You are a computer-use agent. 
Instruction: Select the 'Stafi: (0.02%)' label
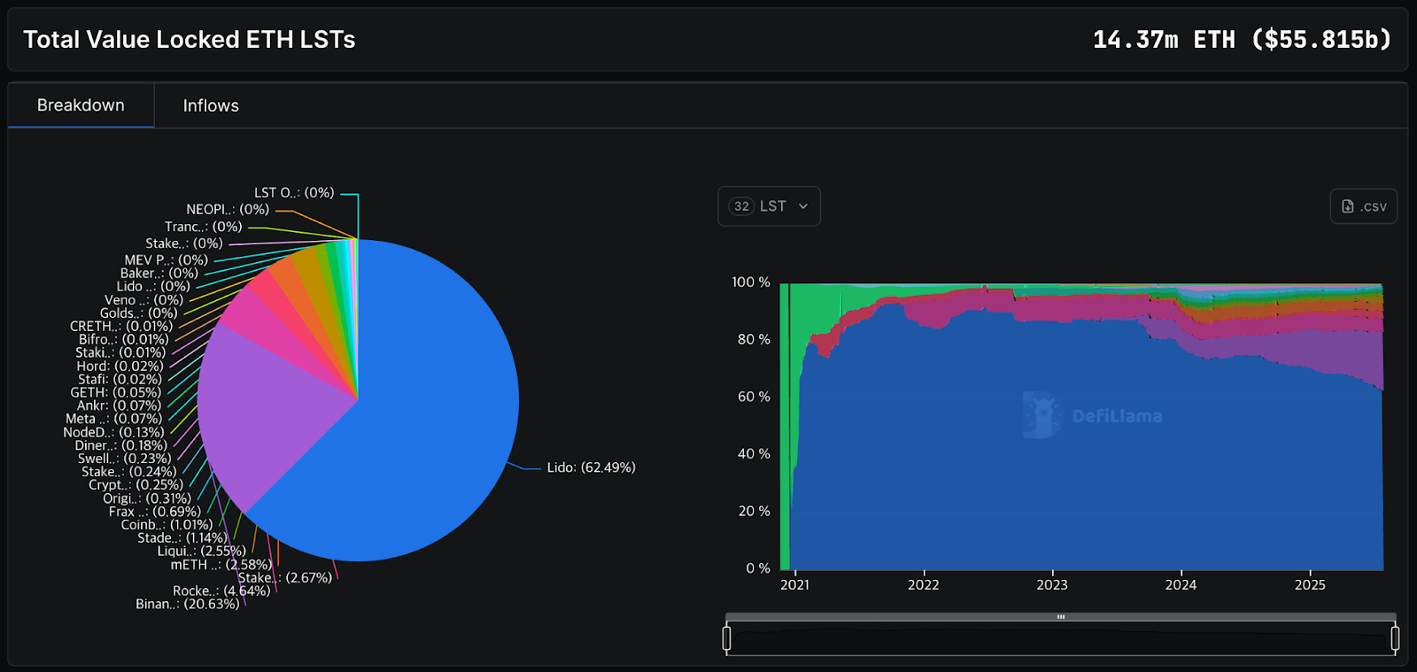pyautogui.click(x=120, y=379)
